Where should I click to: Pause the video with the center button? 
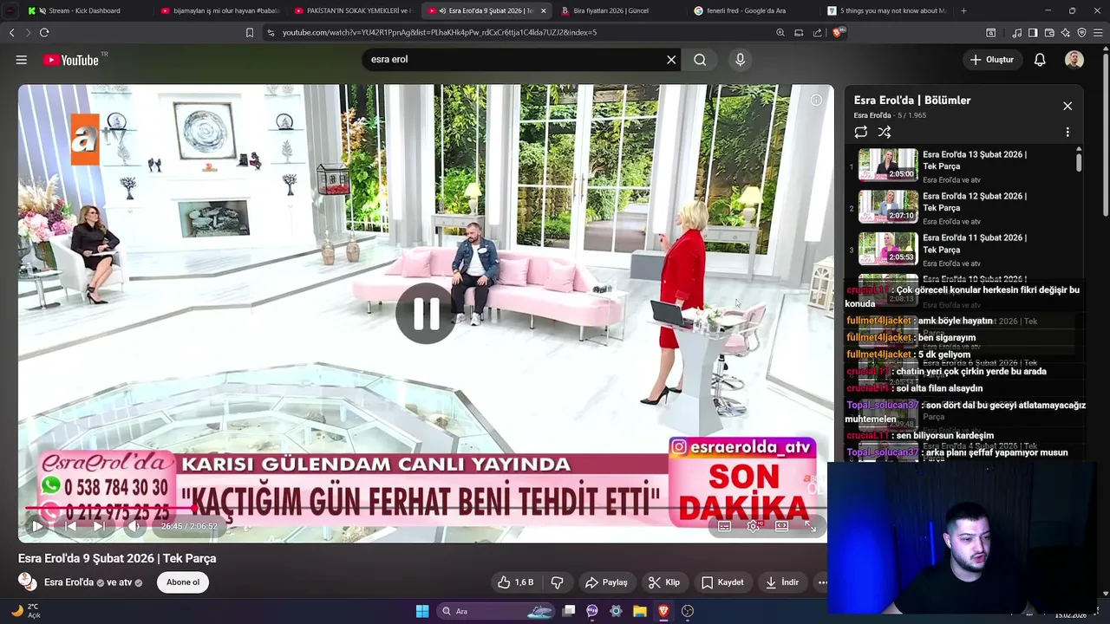pos(426,314)
